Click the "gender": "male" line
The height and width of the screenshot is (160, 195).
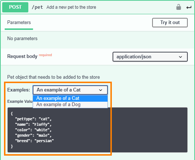tap(33, 136)
